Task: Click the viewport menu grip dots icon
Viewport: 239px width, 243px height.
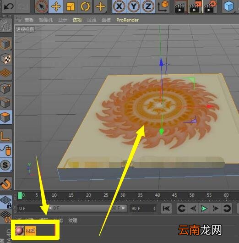Action: click(x=19, y=20)
